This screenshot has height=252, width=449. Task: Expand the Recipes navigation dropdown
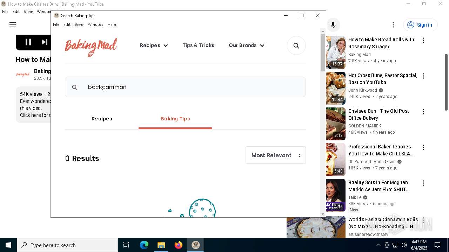(x=154, y=45)
